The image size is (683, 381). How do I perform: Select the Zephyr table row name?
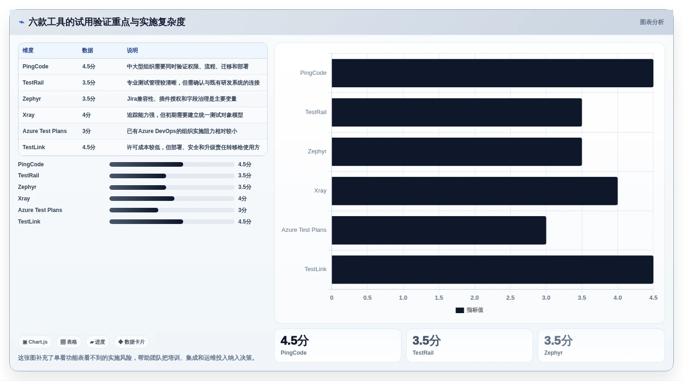pos(32,99)
